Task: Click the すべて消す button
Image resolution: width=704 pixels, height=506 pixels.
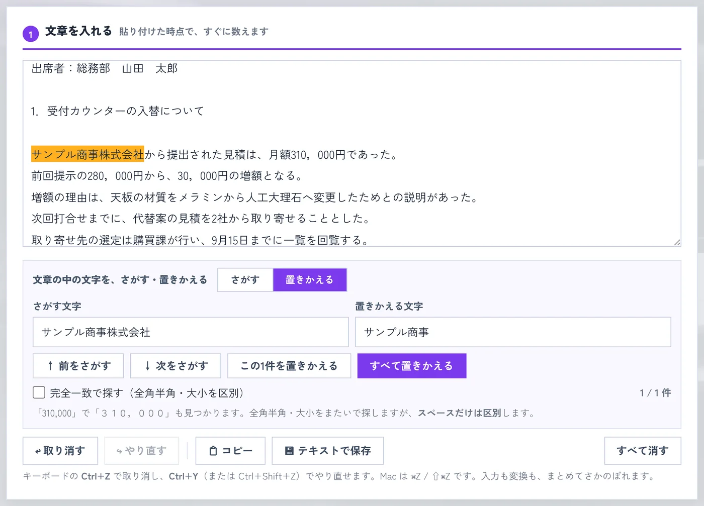Action: (x=643, y=451)
